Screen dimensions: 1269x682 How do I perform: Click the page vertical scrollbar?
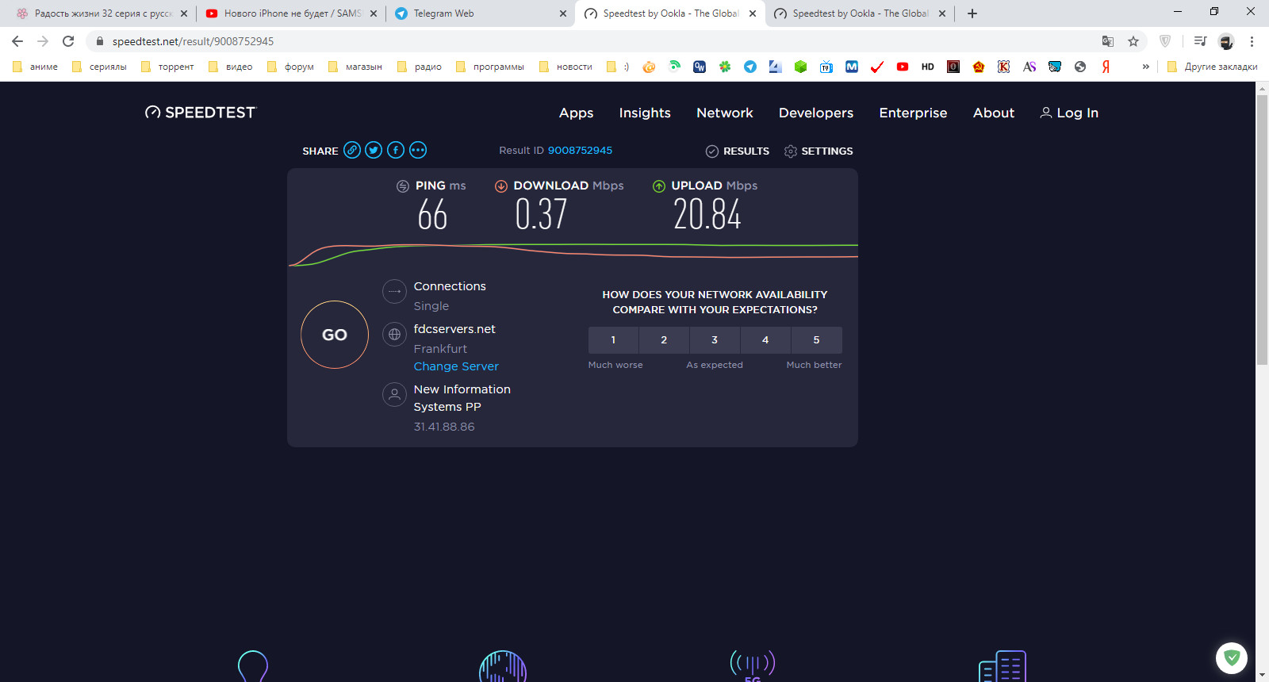(x=1262, y=230)
